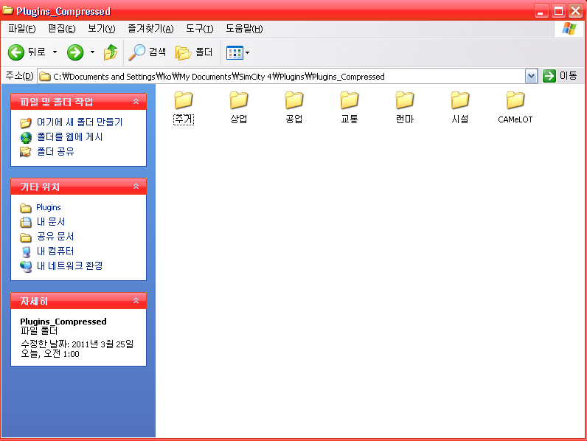Open the CAMeLOT folder icon
The width and height of the screenshot is (587, 441).
515,100
